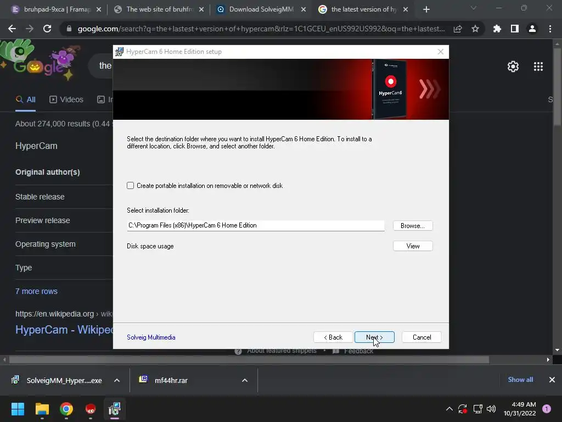
Task: Close the bruhpad-9xca tab
Action: click(x=99, y=10)
